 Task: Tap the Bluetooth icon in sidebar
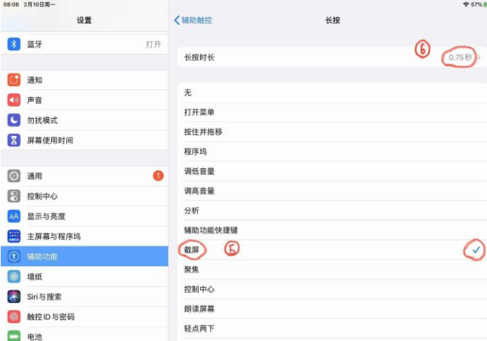(14, 44)
